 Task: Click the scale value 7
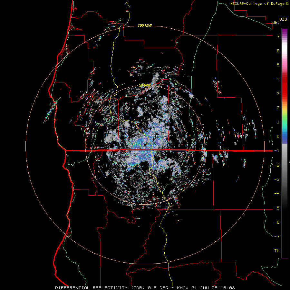click(x=278, y=36)
